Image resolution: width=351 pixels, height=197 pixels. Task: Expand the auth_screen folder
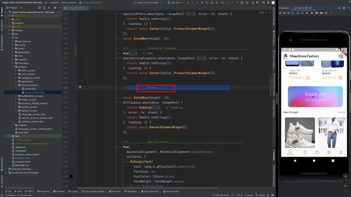coord(16,71)
